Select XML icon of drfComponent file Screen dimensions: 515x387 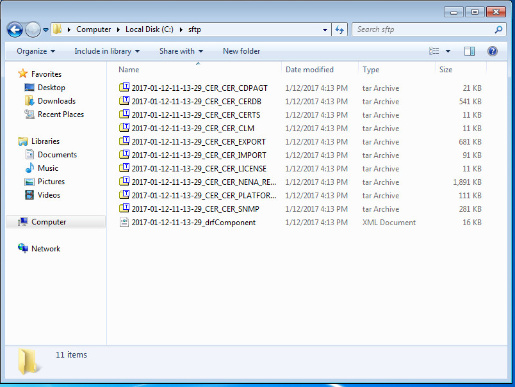[124, 222]
